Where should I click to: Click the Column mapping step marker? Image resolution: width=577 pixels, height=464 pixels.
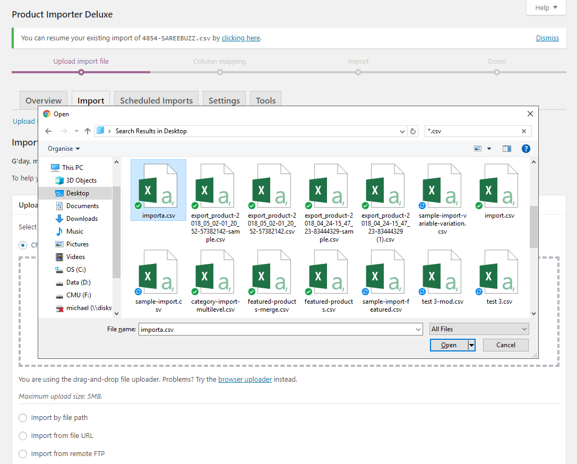click(220, 73)
